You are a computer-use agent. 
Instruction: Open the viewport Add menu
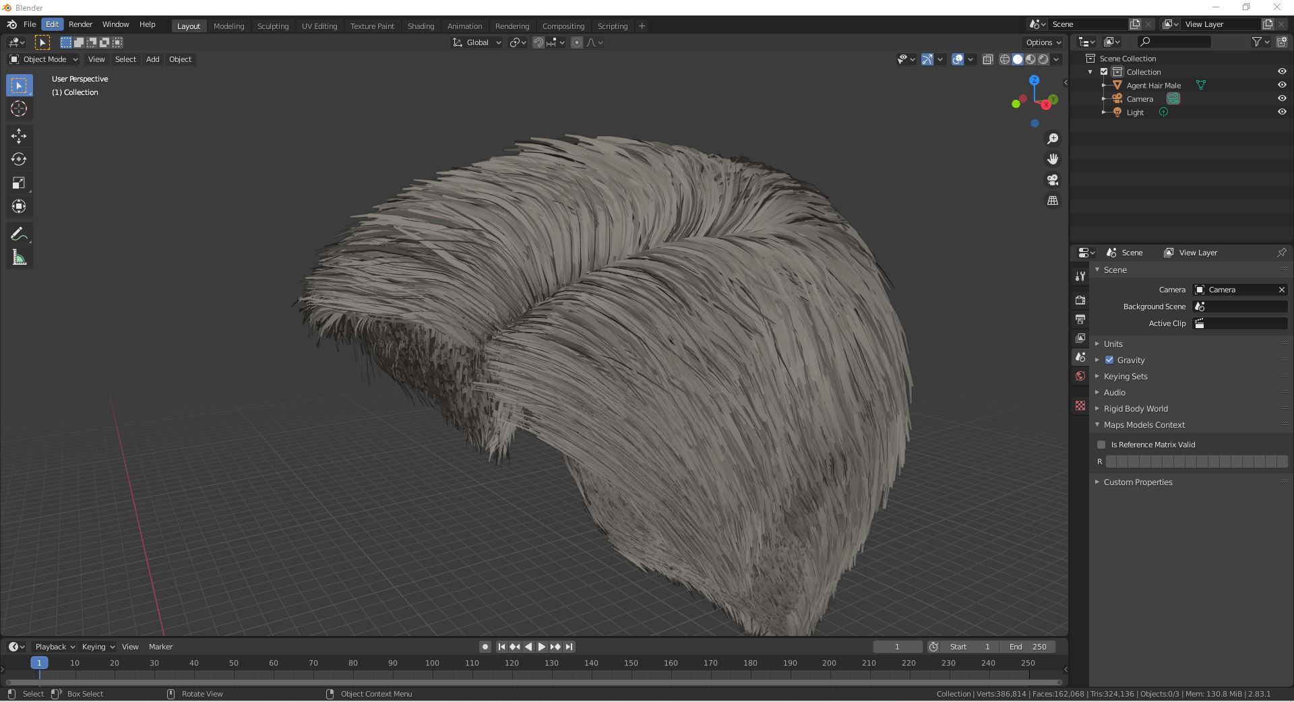(x=153, y=59)
